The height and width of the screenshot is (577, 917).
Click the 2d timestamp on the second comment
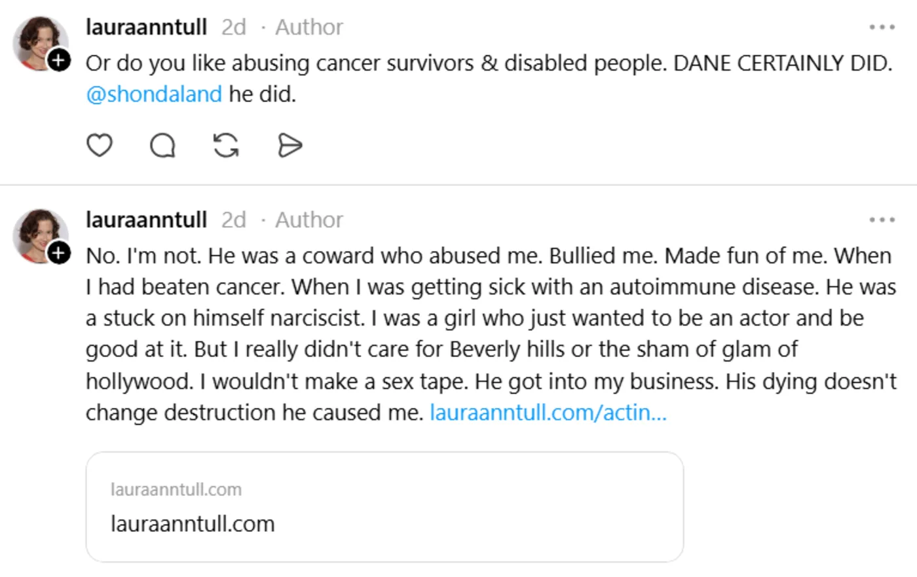[233, 219]
